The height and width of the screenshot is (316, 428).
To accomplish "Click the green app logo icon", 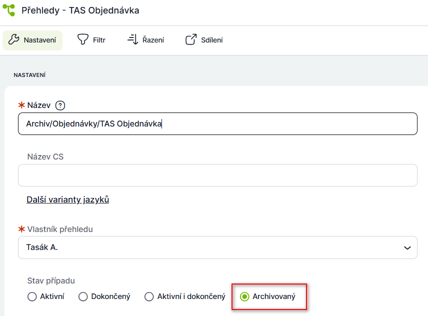I will point(8,10).
